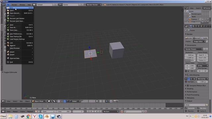212x119 pixels.
Task: Click the Save Startup File entry
Action: coord(20,37)
